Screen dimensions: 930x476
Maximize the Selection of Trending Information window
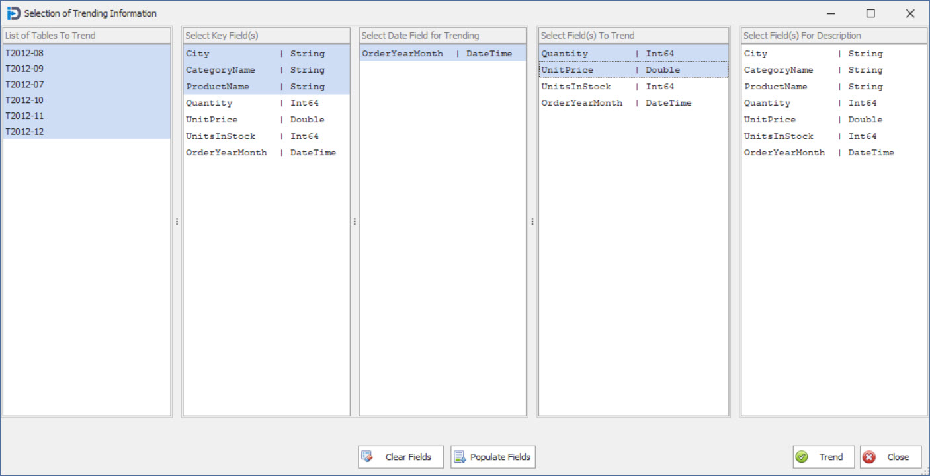[x=870, y=13]
